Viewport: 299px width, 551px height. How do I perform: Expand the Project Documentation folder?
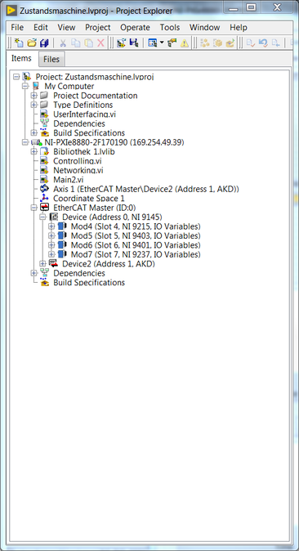(x=33, y=95)
